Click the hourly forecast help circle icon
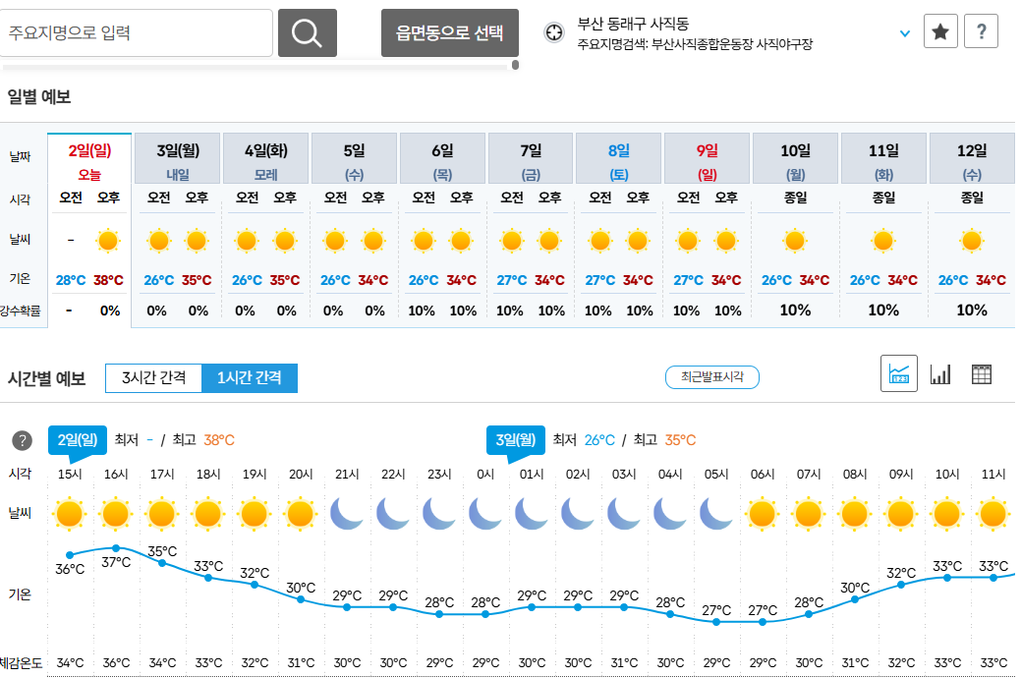The height and width of the screenshot is (678, 1021). [23, 440]
